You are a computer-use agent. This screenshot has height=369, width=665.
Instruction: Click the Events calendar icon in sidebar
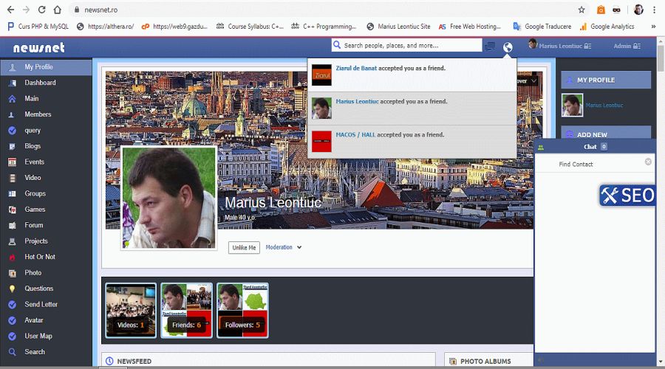pos(12,162)
